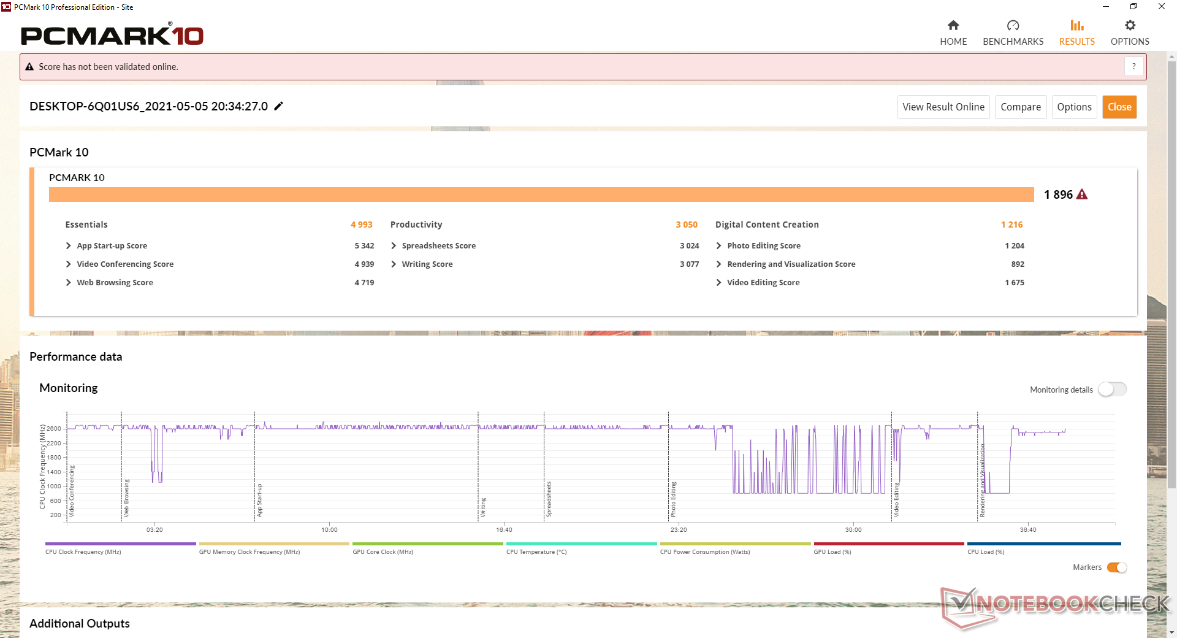Image resolution: width=1177 pixels, height=638 pixels.
Task: Go to the Home page icon
Action: pos(953,25)
